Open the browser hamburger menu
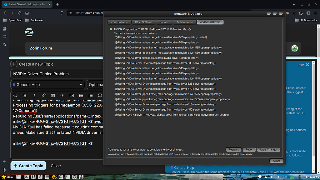The width and height of the screenshot is (320, 180). (x=315, y=13)
